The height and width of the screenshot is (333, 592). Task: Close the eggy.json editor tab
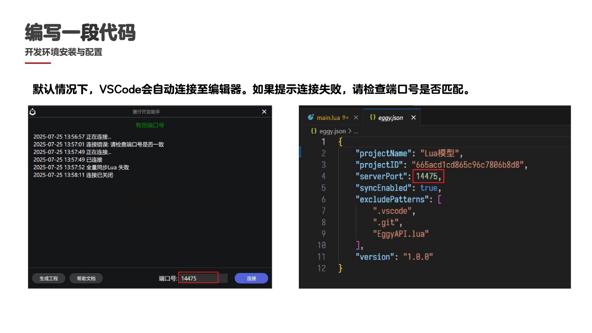(x=413, y=118)
